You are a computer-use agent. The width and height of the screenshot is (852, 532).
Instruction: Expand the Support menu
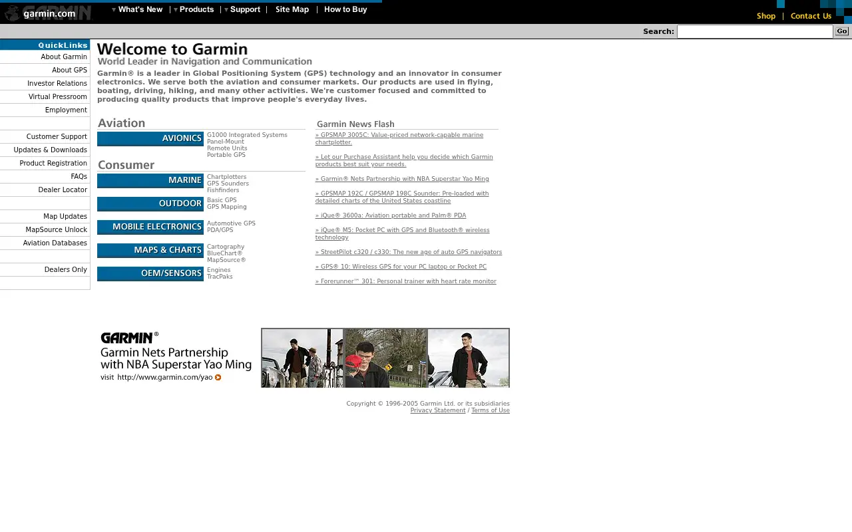tap(242, 9)
